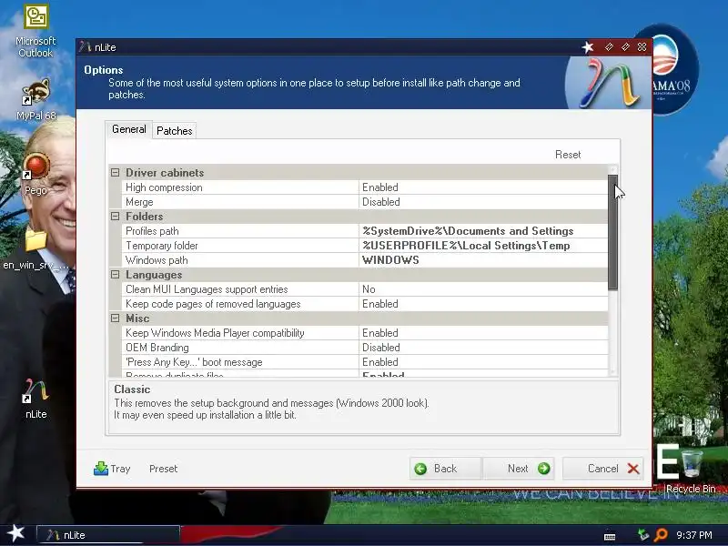Click the green Tray download icon
Image resolution: width=728 pixels, height=546 pixels.
click(x=101, y=469)
